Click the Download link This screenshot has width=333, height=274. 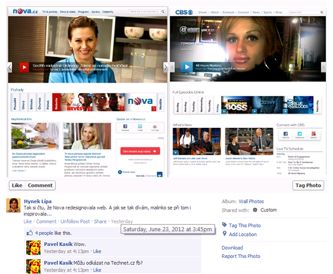coord(232,248)
